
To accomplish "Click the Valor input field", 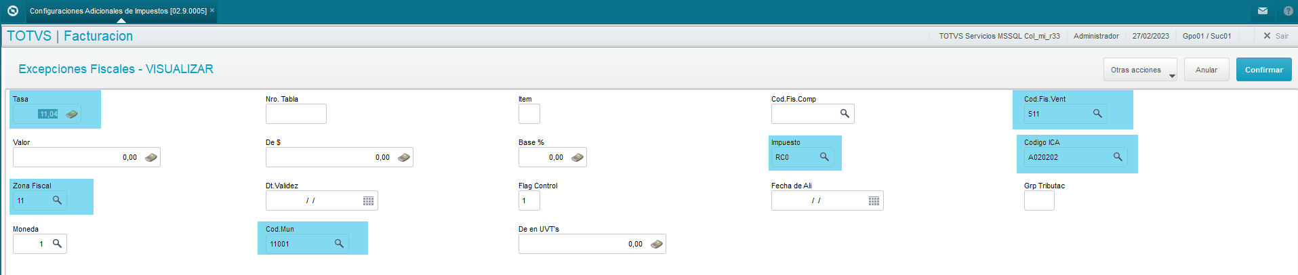I will point(86,157).
